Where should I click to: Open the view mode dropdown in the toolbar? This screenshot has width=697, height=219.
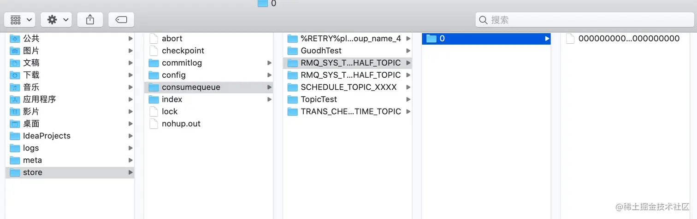click(x=20, y=20)
